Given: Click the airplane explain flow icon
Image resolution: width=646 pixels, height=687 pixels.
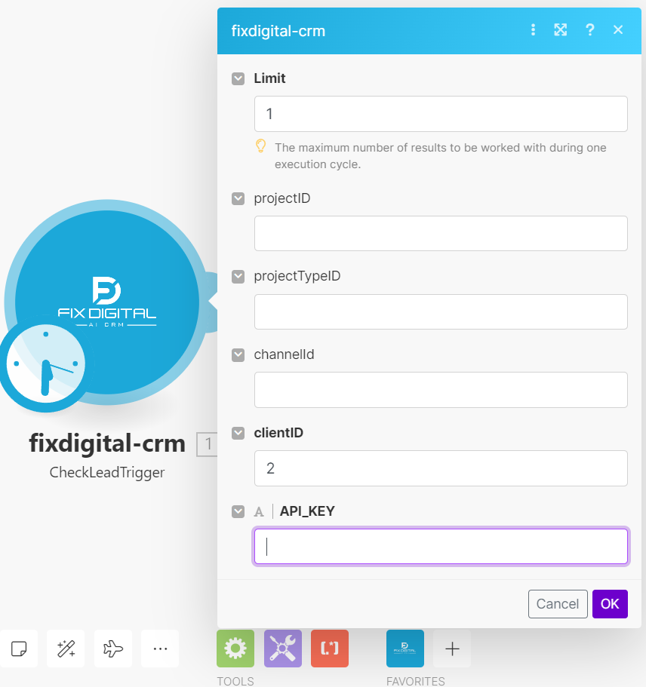Looking at the screenshot, I should (113, 649).
